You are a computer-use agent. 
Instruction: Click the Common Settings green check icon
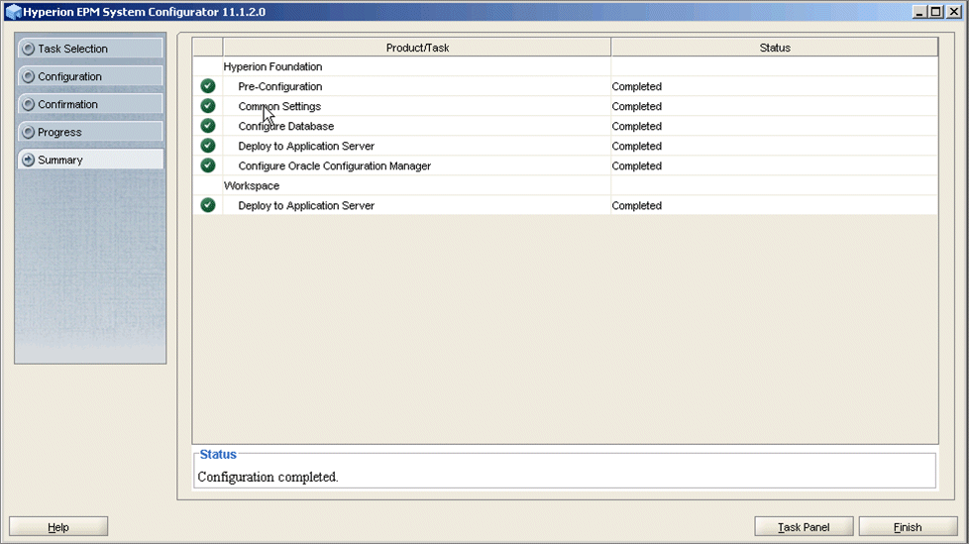(208, 106)
